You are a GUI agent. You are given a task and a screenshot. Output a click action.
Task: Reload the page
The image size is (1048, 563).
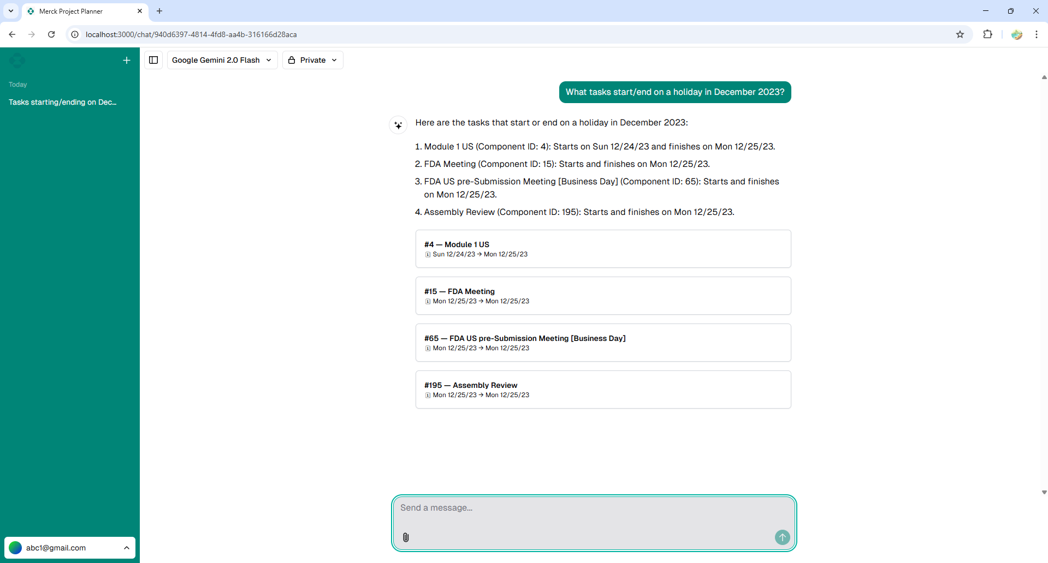click(x=51, y=34)
